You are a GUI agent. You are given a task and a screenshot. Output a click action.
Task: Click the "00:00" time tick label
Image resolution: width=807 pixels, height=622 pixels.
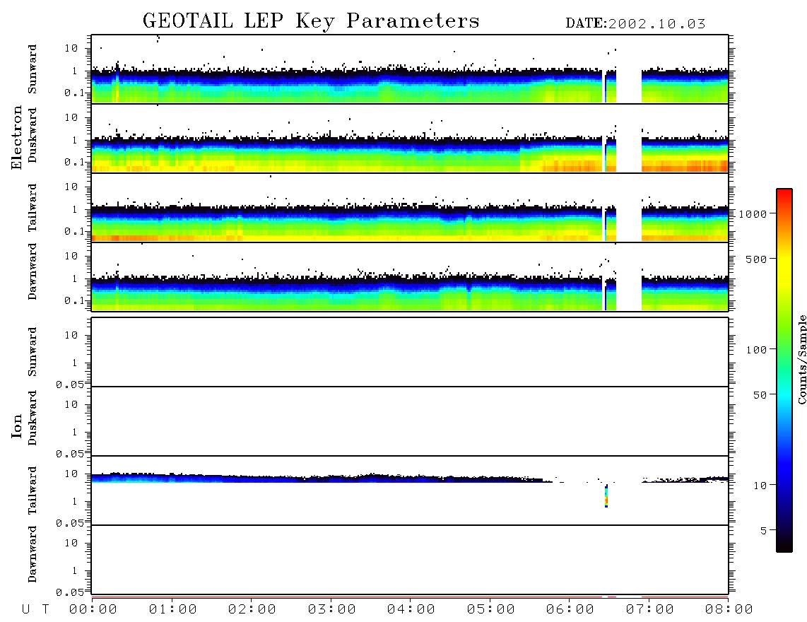pyautogui.click(x=93, y=610)
